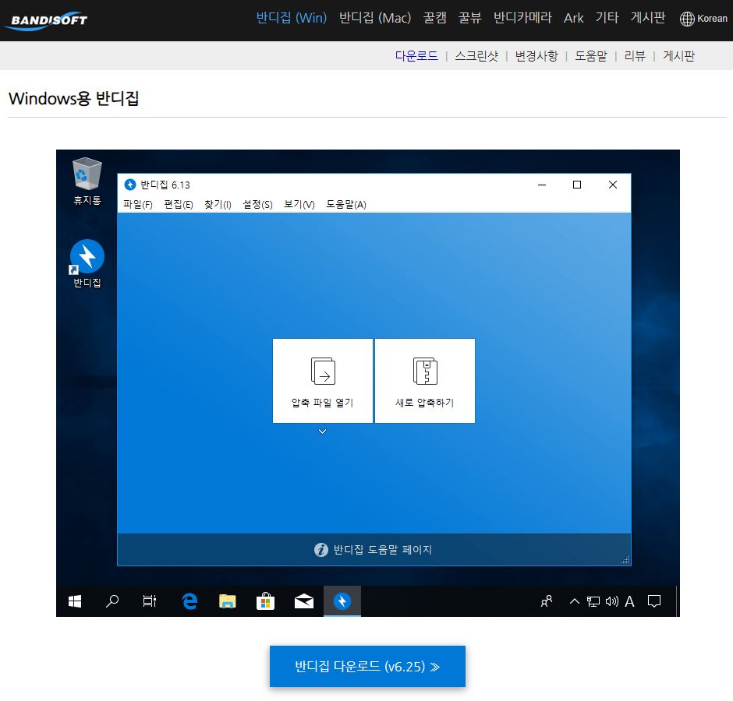Open 게시판 in the sub-navigation bar

click(x=678, y=56)
